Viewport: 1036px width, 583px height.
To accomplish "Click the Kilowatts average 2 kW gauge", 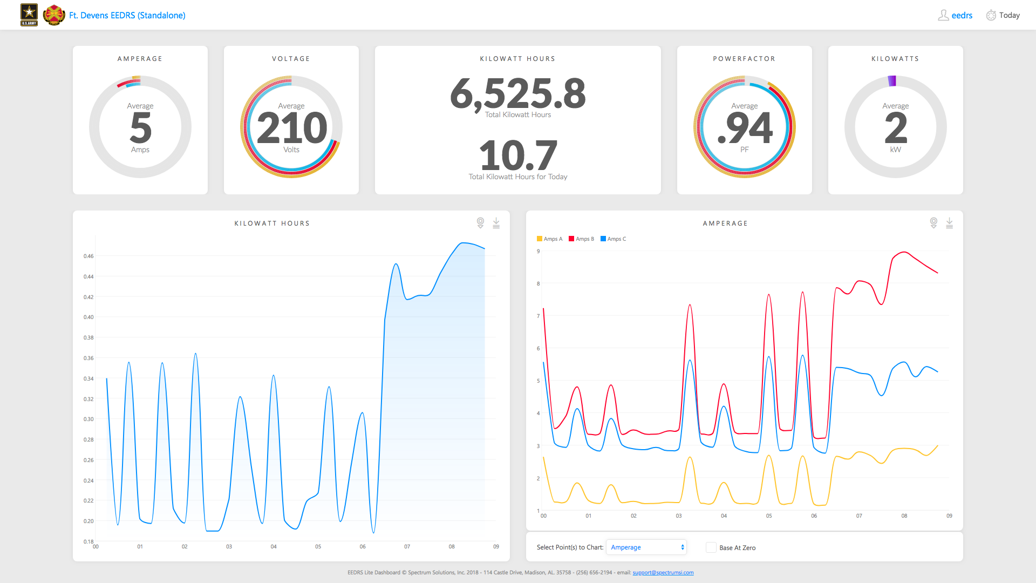I will click(x=896, y=127).
